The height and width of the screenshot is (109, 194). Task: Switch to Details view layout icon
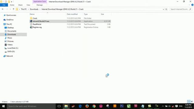tap(189, 102)
